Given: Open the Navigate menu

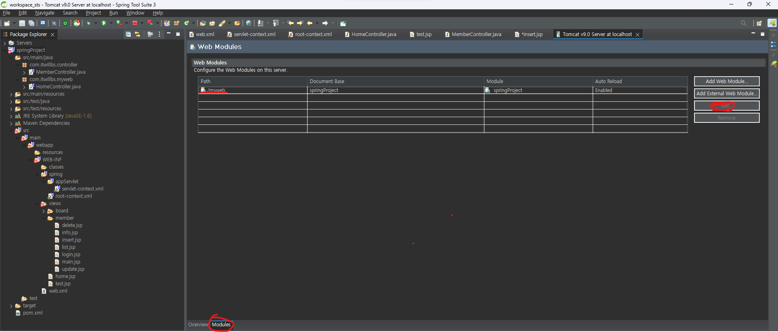Looking at the screenshot, I should pyautogui.click(x=45, y=13).
